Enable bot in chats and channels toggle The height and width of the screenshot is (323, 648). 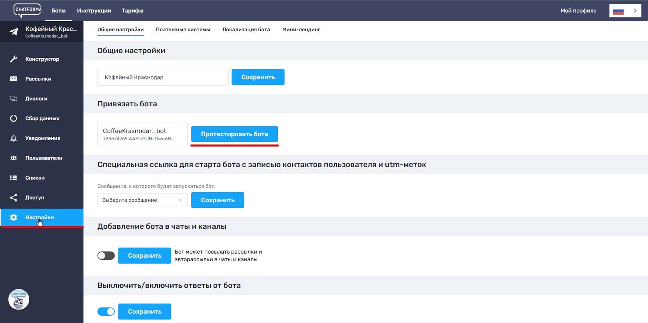click(106, 256)
